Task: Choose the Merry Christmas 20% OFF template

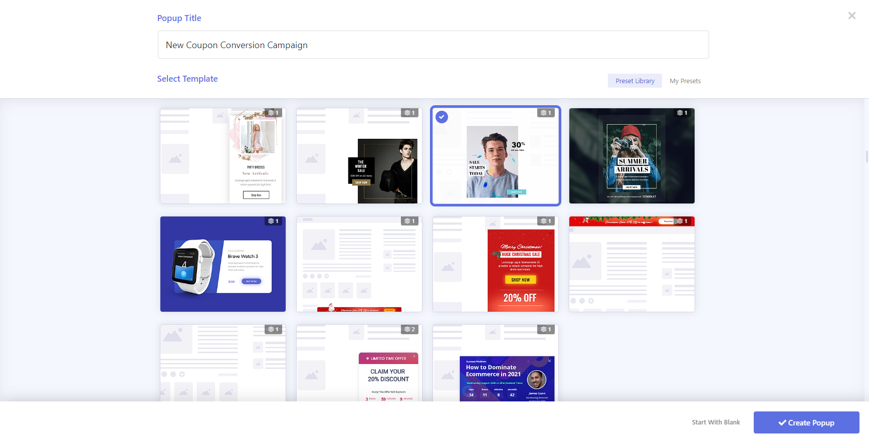Action: (x=496, y=264)
